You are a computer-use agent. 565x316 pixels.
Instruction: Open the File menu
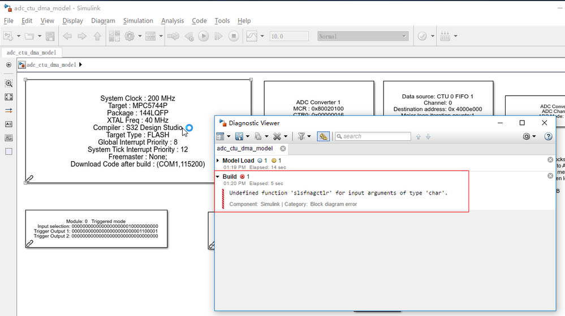[8, 20]
